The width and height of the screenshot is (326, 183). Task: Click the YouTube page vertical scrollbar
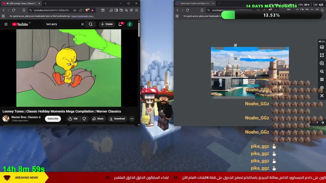139,30
